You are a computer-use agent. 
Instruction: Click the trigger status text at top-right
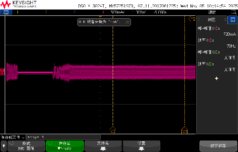click(212, 12)
